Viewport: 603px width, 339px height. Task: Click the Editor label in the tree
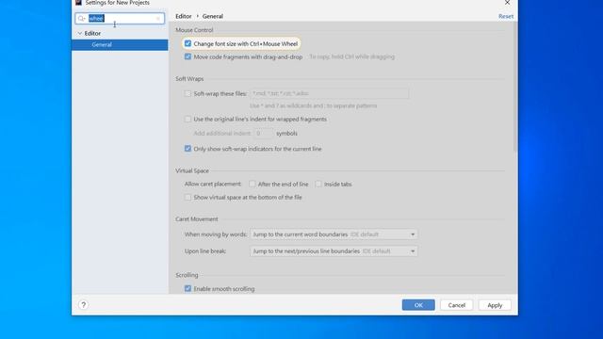92,34
